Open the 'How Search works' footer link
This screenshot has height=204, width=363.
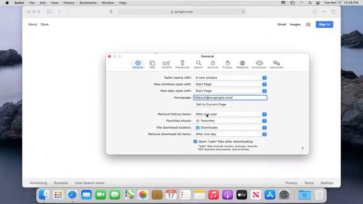pyautogui.click(x=90, y=183)
